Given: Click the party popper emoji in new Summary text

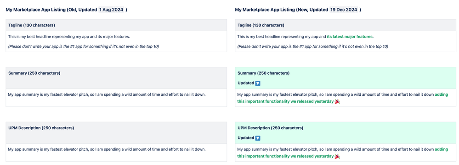Looking at the screenshot, I should 337,102.
